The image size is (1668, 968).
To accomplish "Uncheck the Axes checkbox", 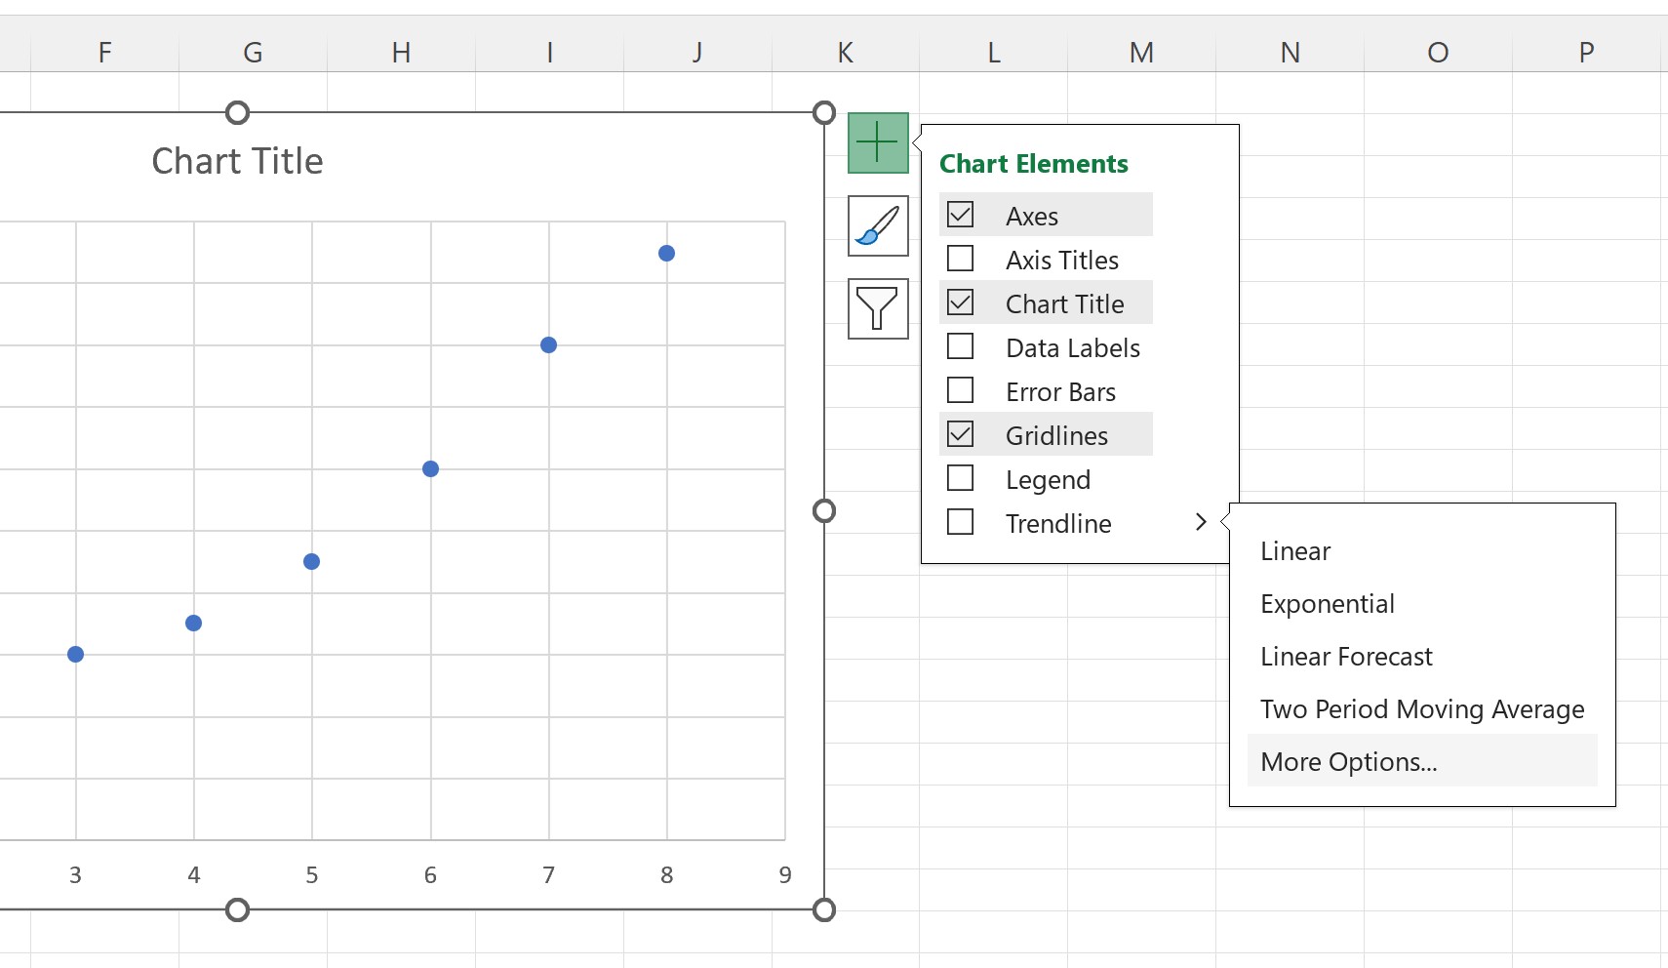I will point(961,215).
